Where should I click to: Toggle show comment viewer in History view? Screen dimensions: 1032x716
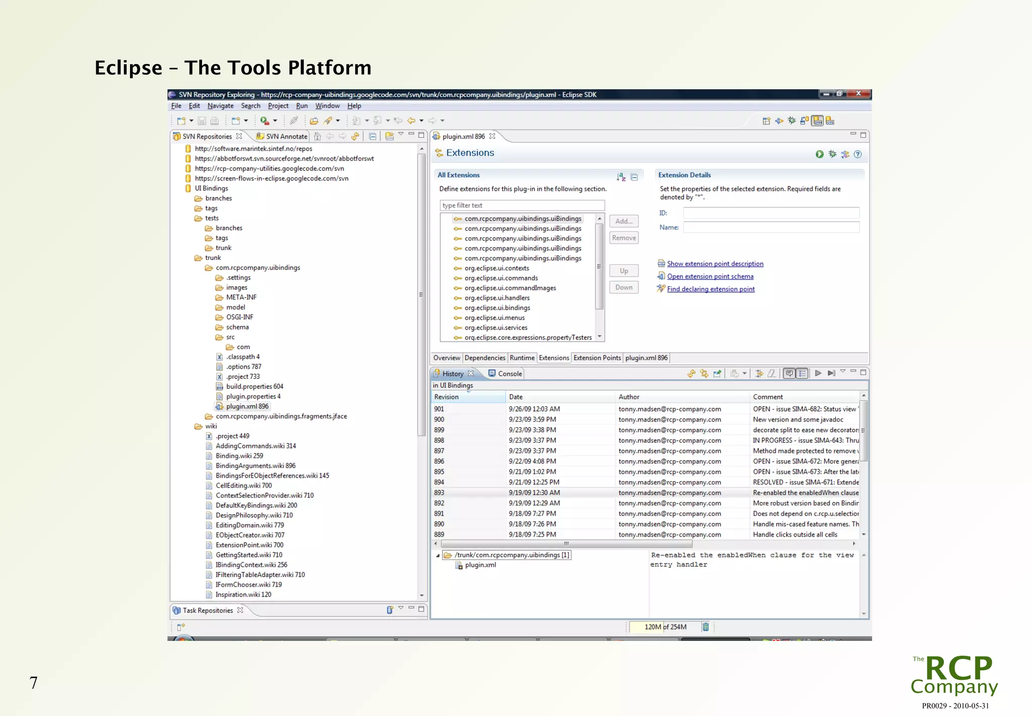pos(789,373)
